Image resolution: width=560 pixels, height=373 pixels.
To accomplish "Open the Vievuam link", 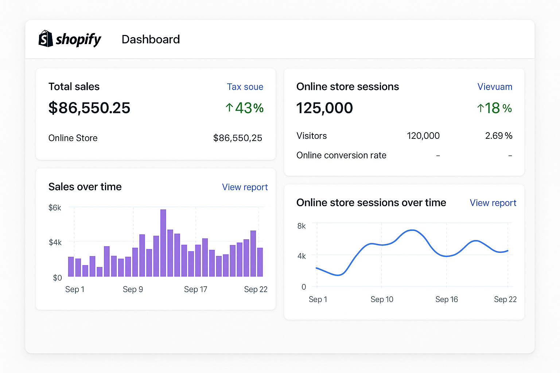I will (x=494, y=87).
